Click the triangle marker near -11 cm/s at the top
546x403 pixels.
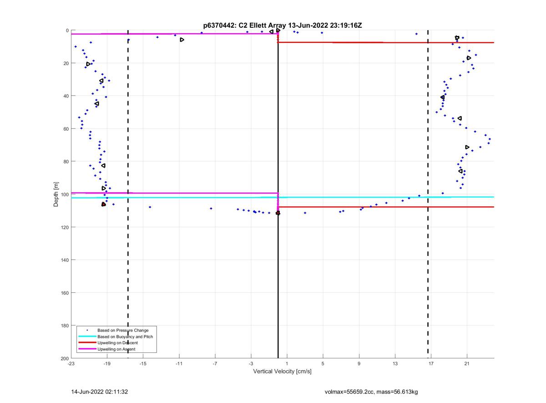(x=182, y=40)
